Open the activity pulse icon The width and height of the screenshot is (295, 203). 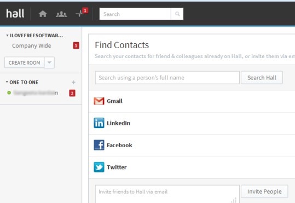(x=79, y=14)
